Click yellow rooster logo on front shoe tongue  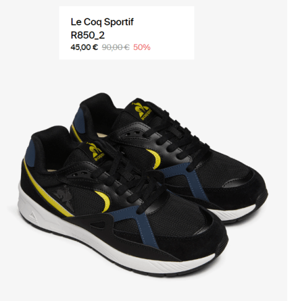coord(97,152)
